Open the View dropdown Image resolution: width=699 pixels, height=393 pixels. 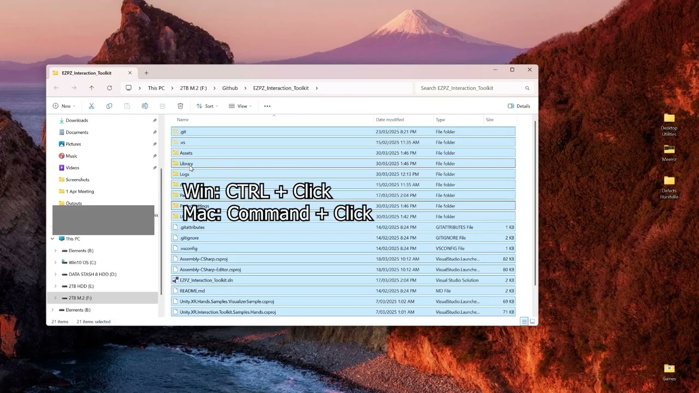point(240,106)
